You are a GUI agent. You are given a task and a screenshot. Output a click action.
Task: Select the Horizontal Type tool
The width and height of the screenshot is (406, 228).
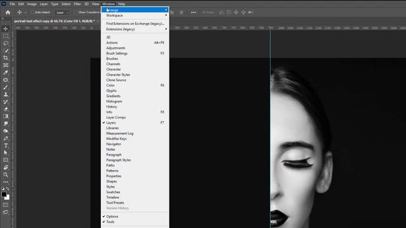point(6,146)
